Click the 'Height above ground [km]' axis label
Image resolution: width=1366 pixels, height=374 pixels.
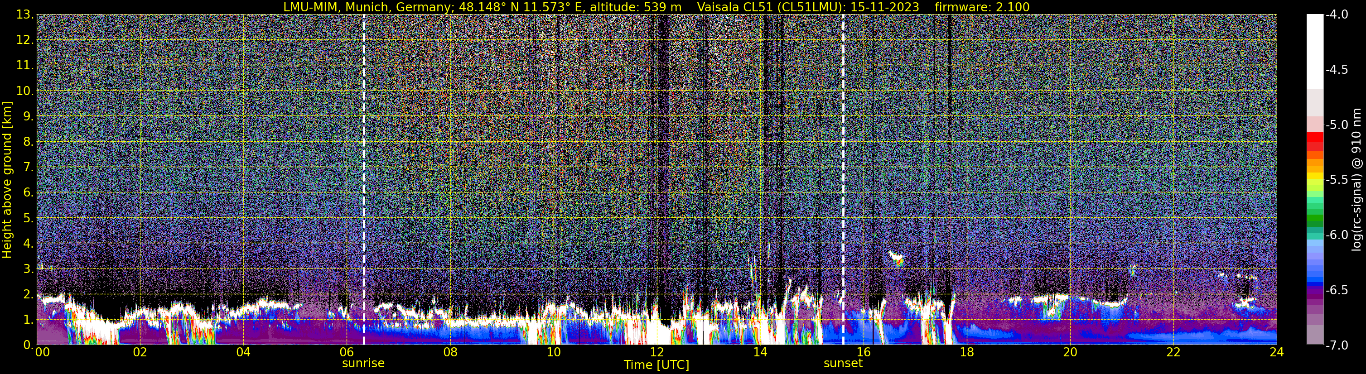coord(7,180)
